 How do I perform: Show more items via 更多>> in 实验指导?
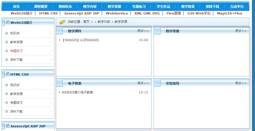point(241,83)
